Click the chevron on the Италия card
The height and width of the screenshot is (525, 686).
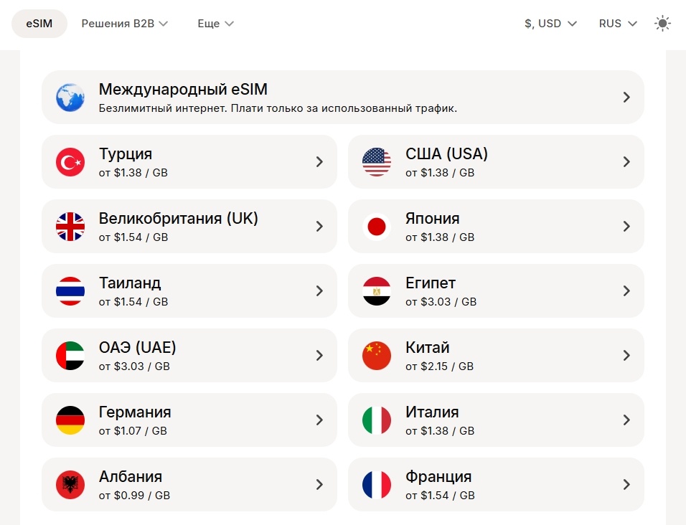coord(626,420)
